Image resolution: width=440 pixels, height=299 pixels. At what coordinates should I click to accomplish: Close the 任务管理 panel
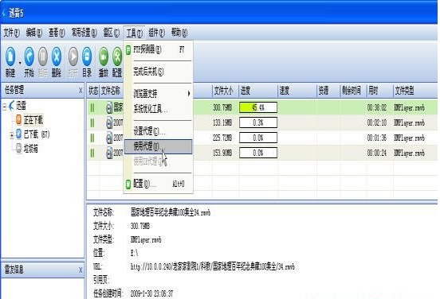[81, 91]
